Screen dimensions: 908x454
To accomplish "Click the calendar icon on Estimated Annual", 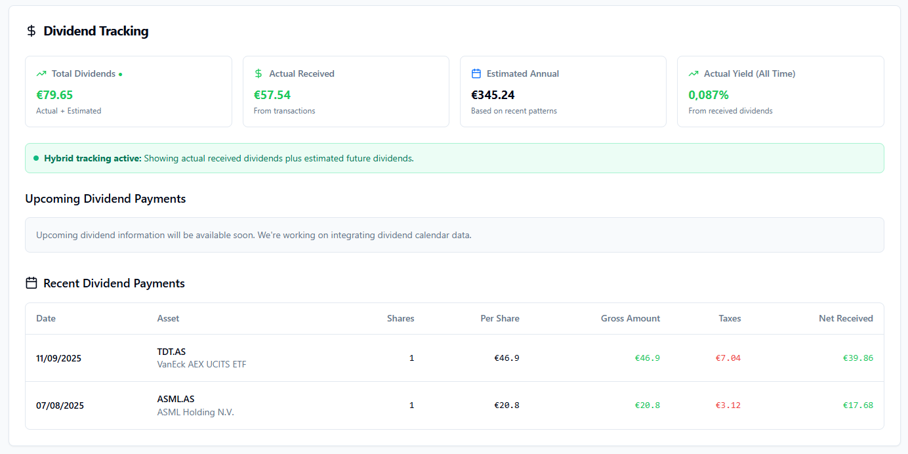I will point(476,73).
